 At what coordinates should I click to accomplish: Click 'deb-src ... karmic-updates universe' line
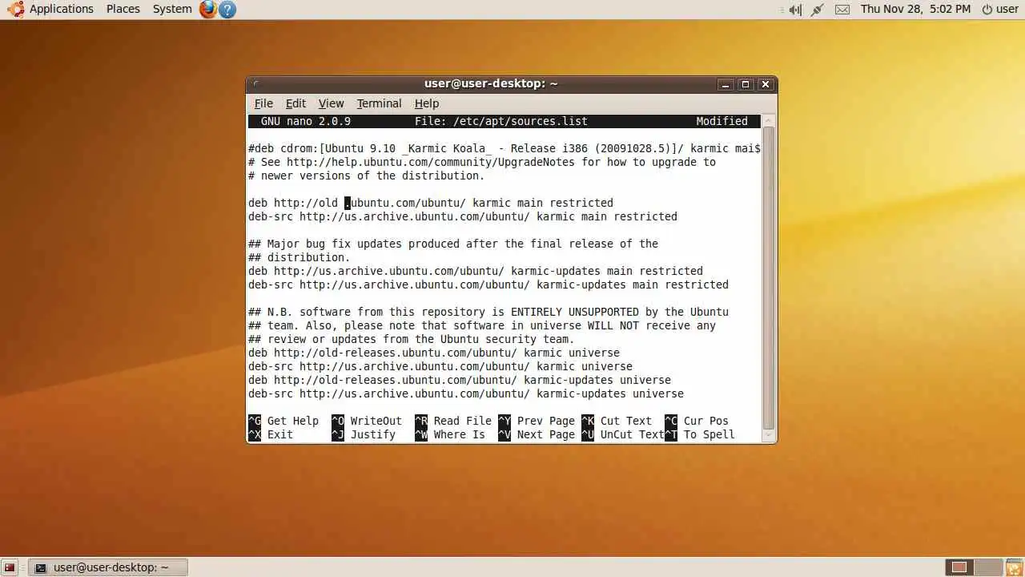pyautogui.click(x=466, y=393)
